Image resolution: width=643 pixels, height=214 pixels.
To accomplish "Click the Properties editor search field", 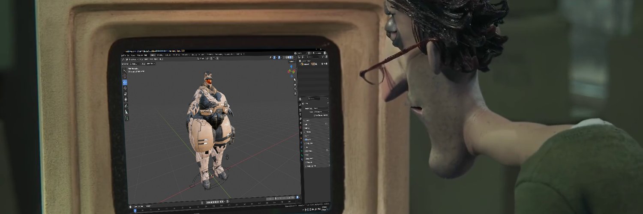I will [x=314, y=99].
